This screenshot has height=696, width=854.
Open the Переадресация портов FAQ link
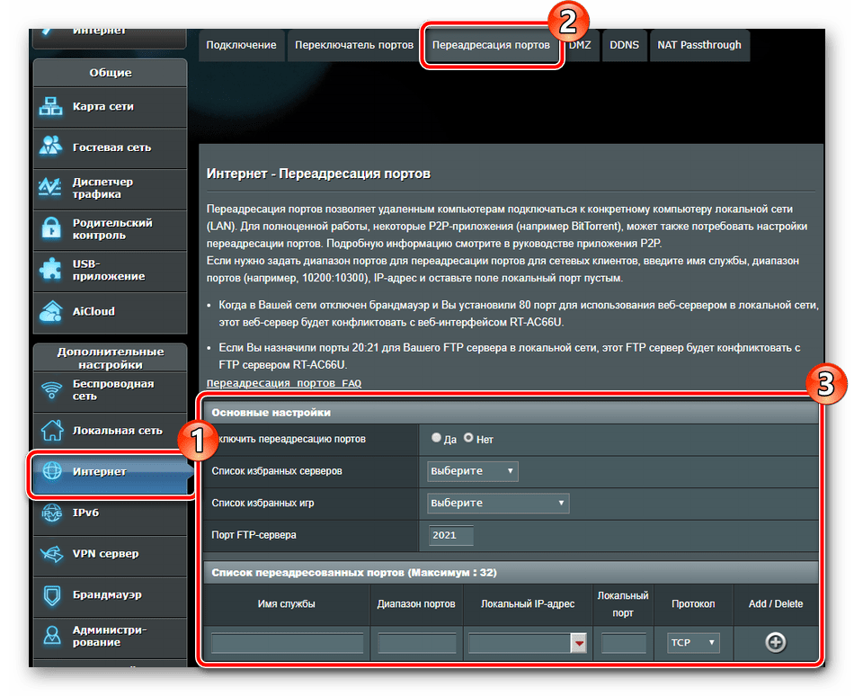click(284, 383)
